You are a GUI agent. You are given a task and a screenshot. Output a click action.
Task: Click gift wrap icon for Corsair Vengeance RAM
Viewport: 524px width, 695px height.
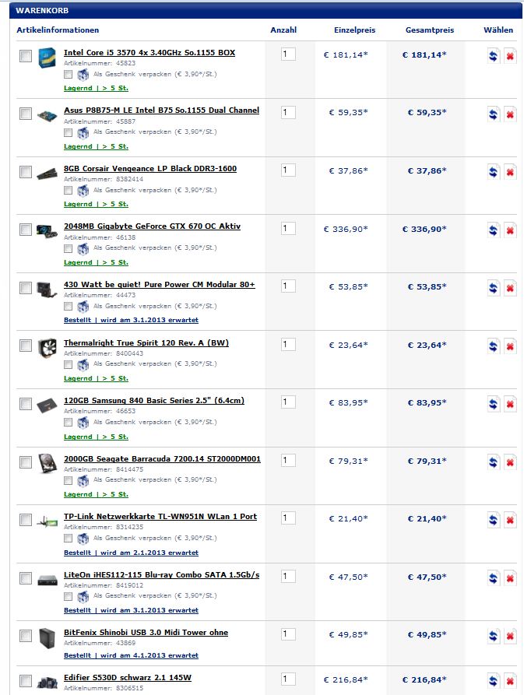click(x=83, y=191)
